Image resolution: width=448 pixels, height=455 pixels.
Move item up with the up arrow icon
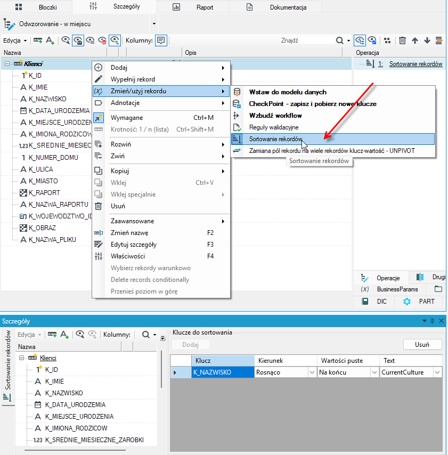pyautogui.click(x=415, y=40)
